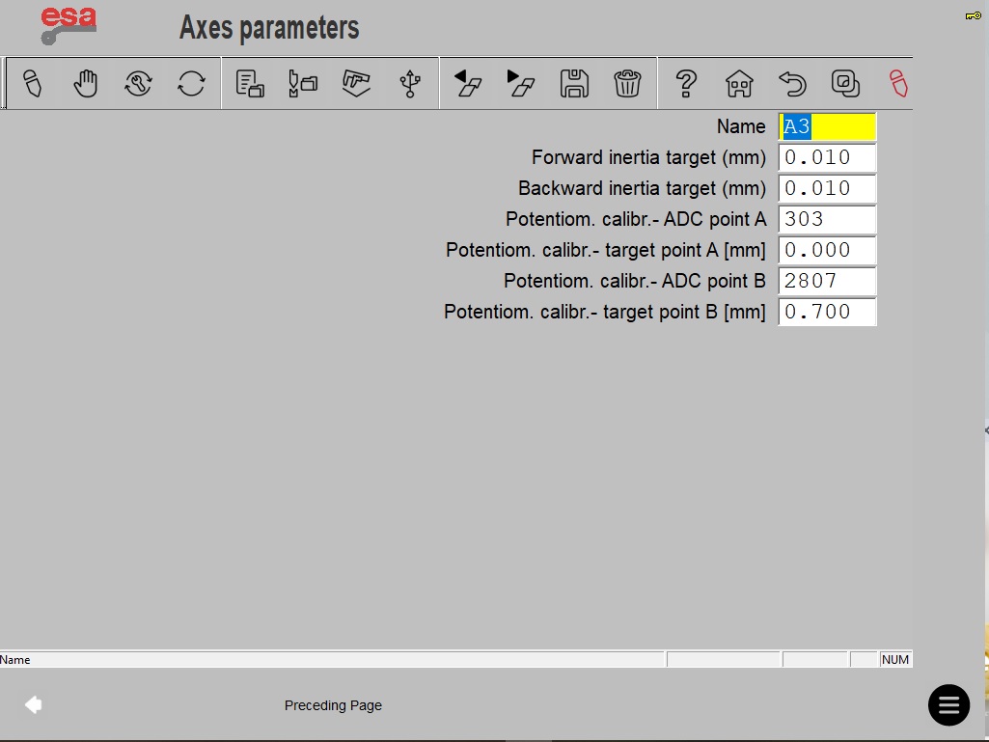Click the white left arrow at bottom
The width and height of the screenshot is (989, 742).
tap(34, 704)
